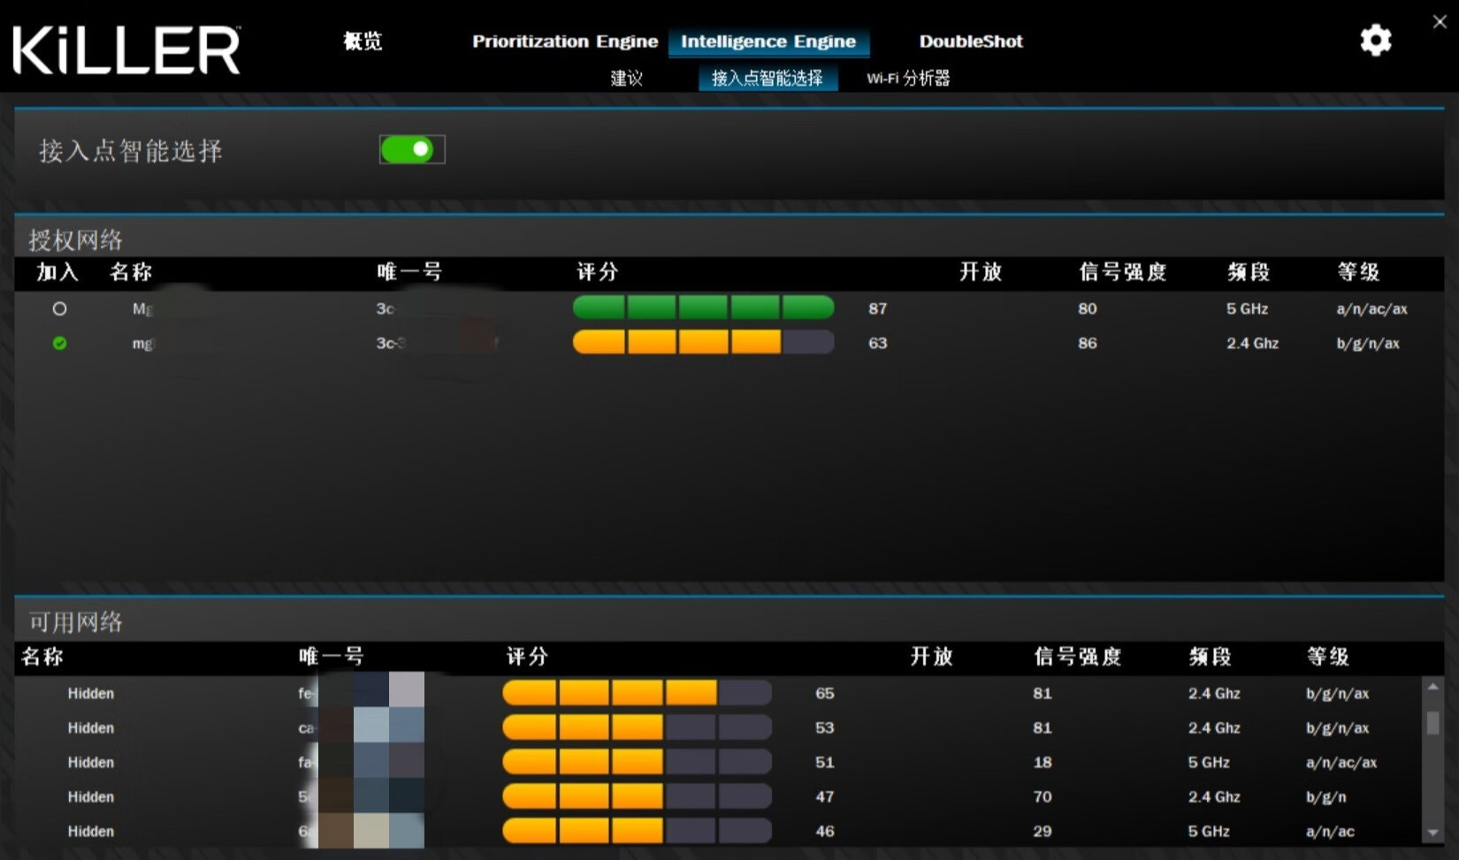Open the 建议 sub-tab
The width and height of the screenshot is (1459, 860).
click(626, 79)
